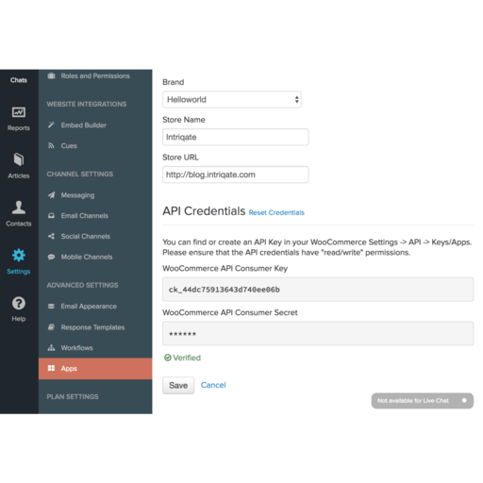The image size is (483, 483).
Task: Go to the Contacts person icon
Action: click(x=19, y=208)
